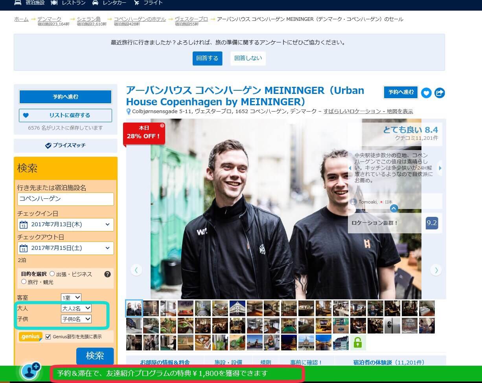Open the レンタカー car icon

point(95,3)
